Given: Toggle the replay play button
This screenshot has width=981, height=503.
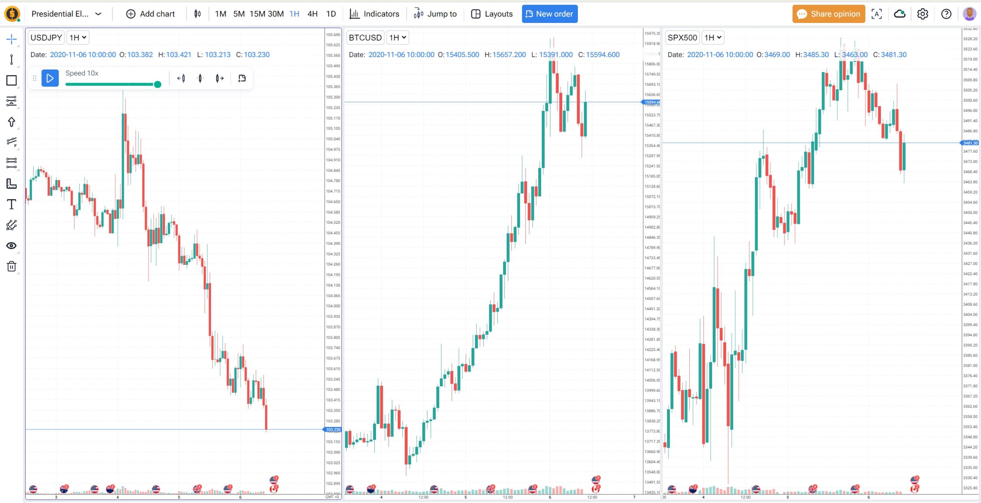Looking at the screenshot, I should [x=49, y=78].
